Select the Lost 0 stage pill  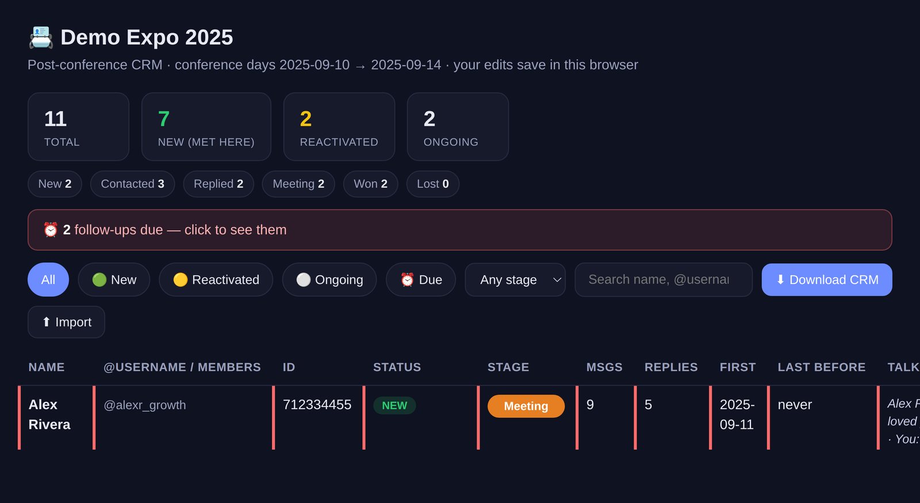(433, 184)
